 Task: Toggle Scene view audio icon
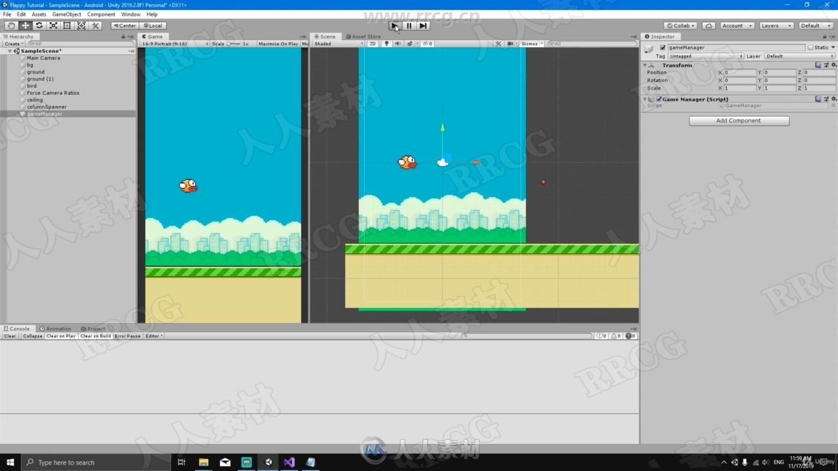397,44
